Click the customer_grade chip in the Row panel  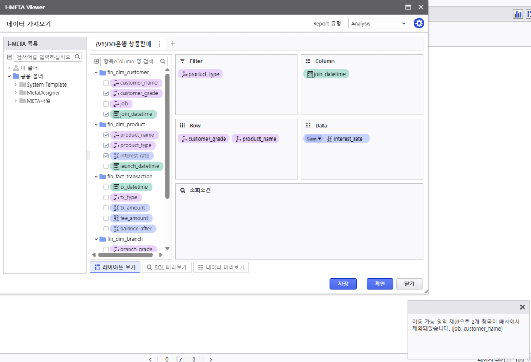pyautogui.click(x=204, y=139)
